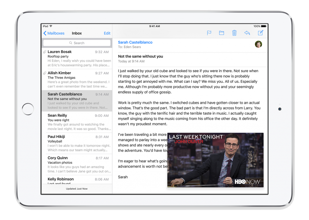The height and width of the screenshot is (220, 309).
Task: Open the Rooftop party email from Lauren Bosak
Action: pyautogui.click(x=78, y=58)
